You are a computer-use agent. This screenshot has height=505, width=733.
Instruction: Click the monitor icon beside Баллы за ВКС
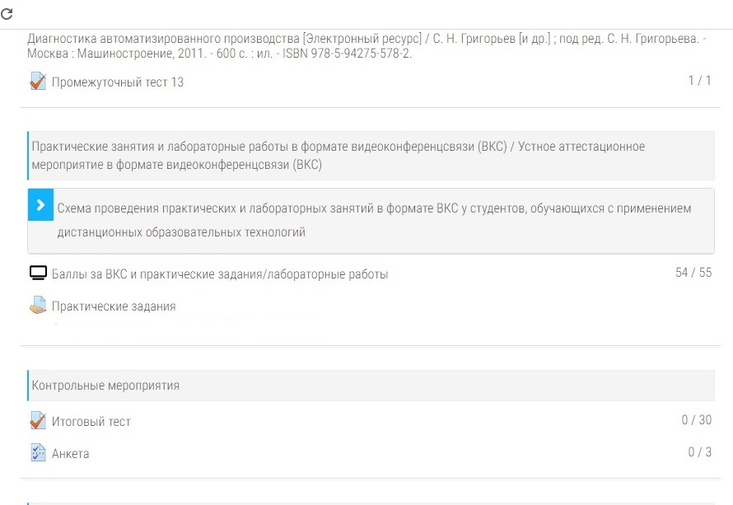coord(38,273)
